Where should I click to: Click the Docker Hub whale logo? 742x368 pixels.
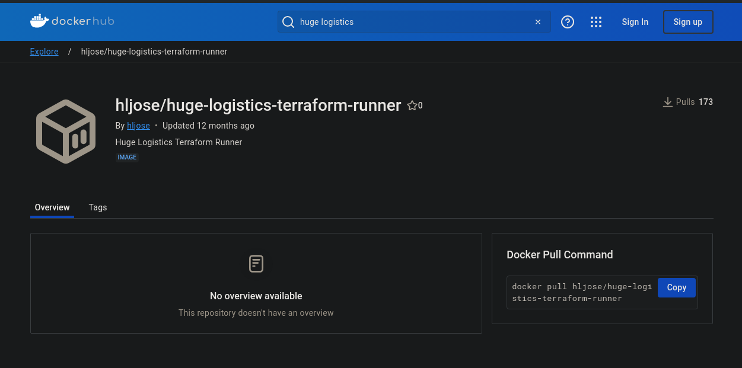click(40, 21)
